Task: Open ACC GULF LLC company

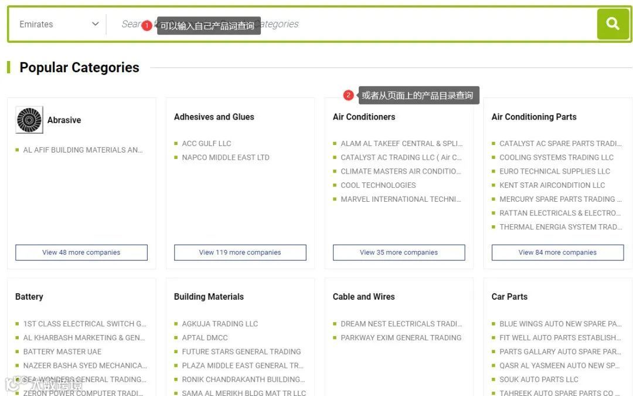Action: 206,144
